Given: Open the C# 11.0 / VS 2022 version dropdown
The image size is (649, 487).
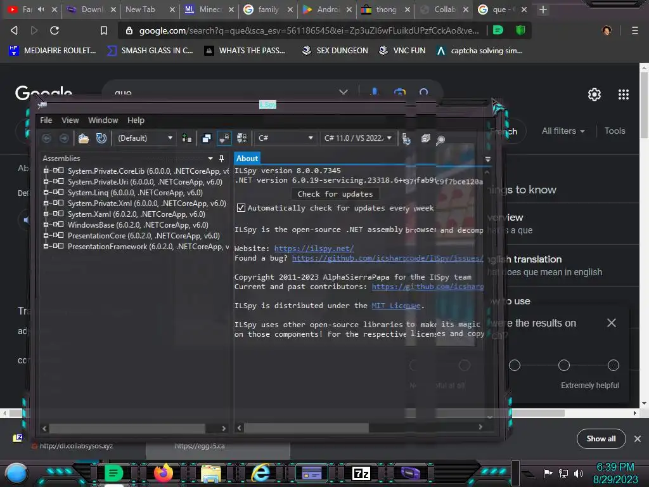Looking at the screenshot, I should click(357, 138).
